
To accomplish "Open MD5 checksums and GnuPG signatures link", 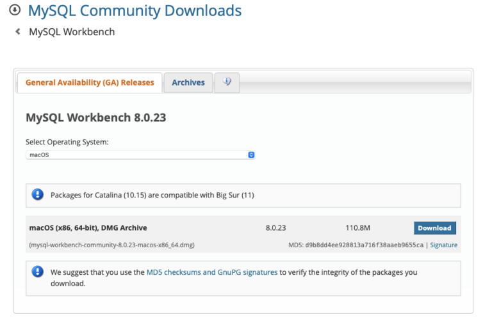I will pos(212,272).
